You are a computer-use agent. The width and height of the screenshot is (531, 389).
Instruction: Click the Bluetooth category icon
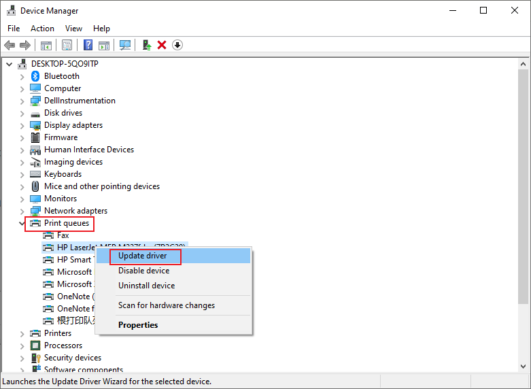[35, 76]
